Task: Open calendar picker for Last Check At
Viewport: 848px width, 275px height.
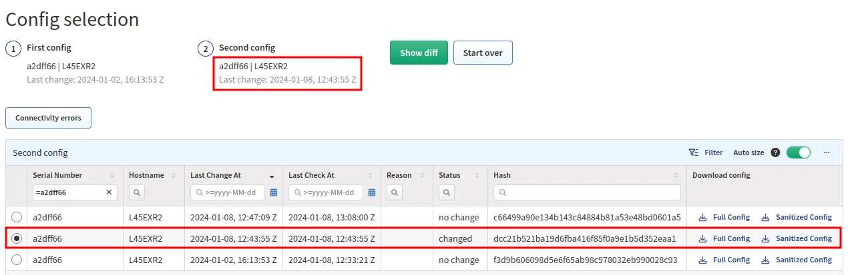Action: (372, 192)
